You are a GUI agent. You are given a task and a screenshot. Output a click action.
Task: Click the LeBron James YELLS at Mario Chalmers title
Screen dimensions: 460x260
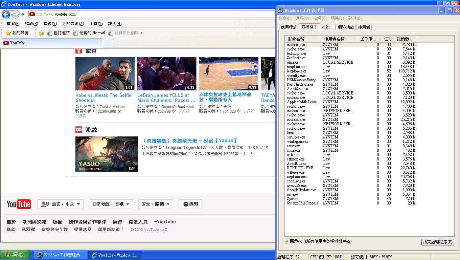point(166,98)
